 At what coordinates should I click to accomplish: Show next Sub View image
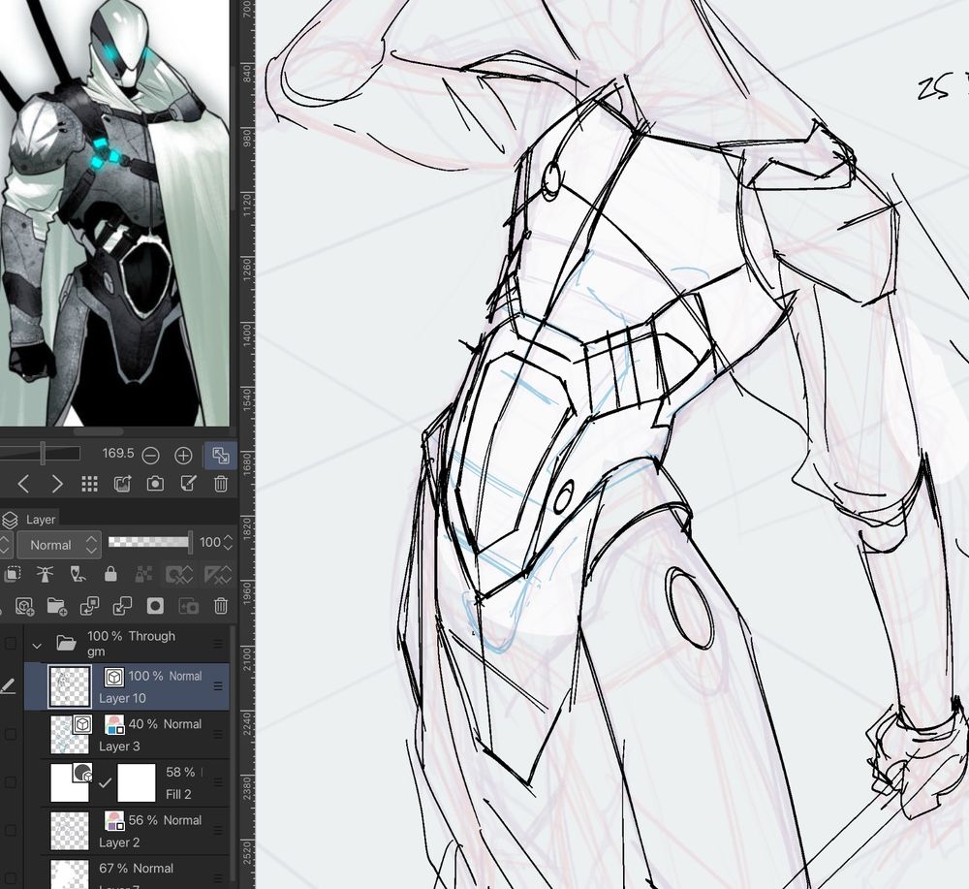(x=57, y=484)
